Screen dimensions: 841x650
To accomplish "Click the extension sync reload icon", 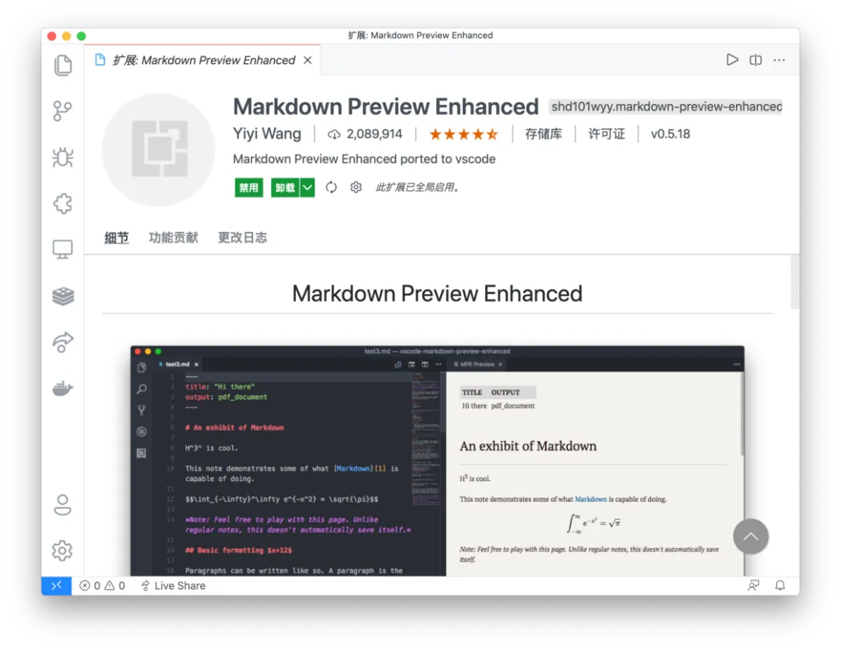I will pos(331,187).
